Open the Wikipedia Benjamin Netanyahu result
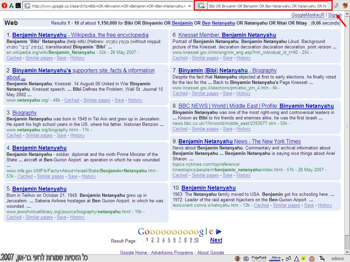 click(x=80, y=35)
